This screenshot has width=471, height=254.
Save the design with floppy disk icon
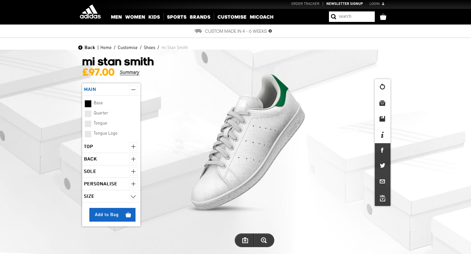[x=382, y=119]
